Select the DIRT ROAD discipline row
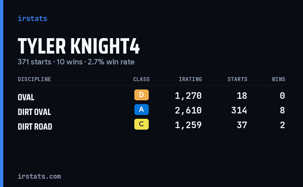Image resolution: width=303 pixels, height=187 pixels. 151,125
